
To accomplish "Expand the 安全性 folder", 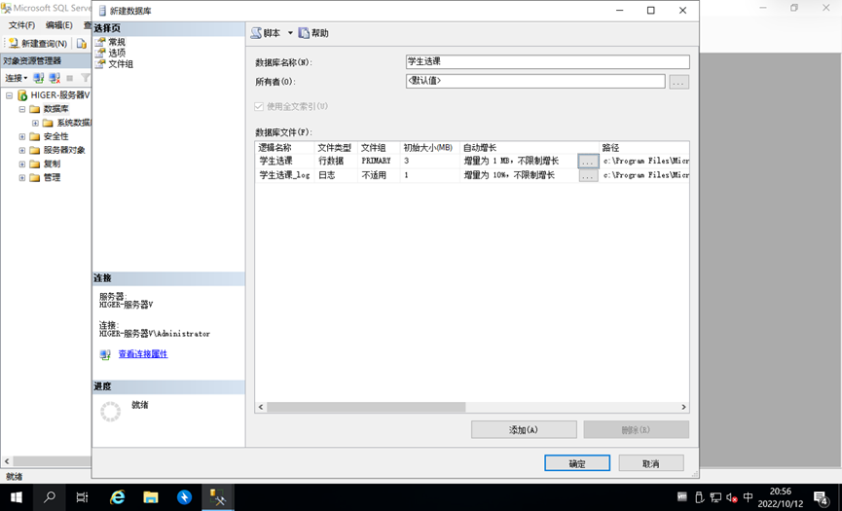I will [22, 136].
